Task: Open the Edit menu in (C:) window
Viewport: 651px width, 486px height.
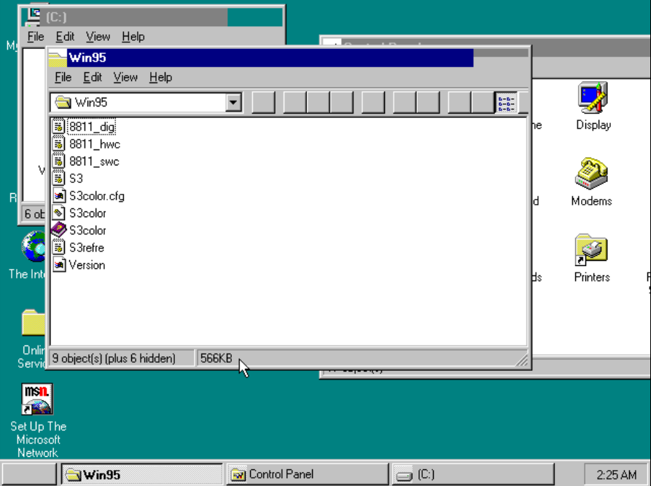Action: 65,36
